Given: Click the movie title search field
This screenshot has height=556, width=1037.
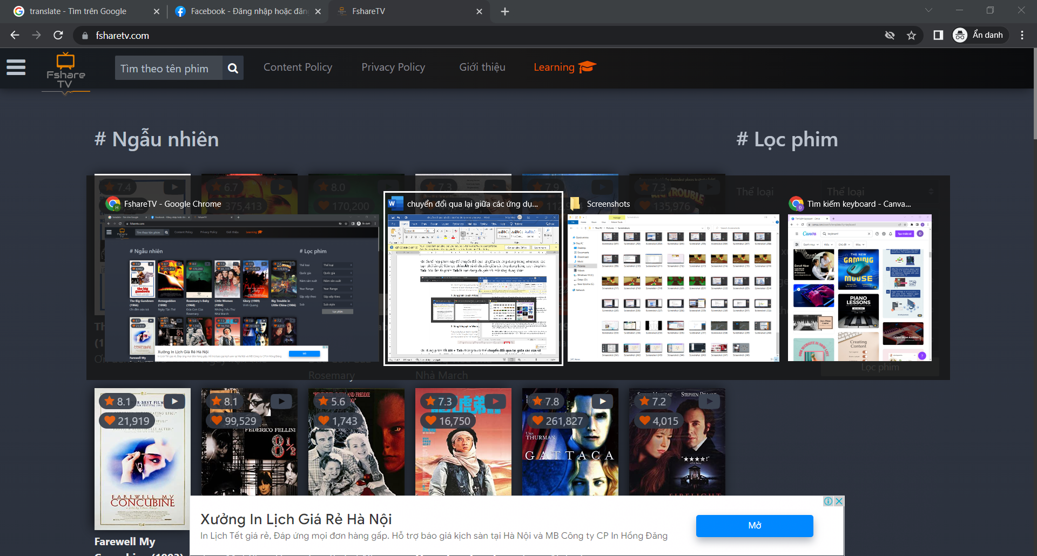Looking at the screenshot, I should click(x=169, y=68).
